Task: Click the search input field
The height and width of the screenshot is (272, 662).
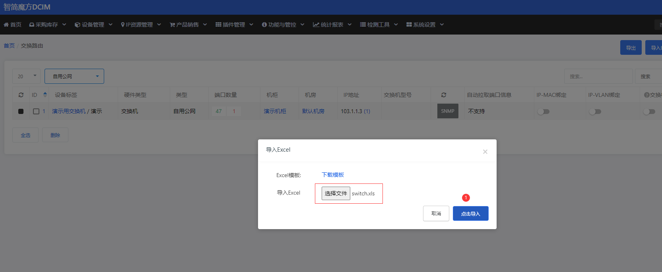Action: pyautogui.click(x=598, y=76)
